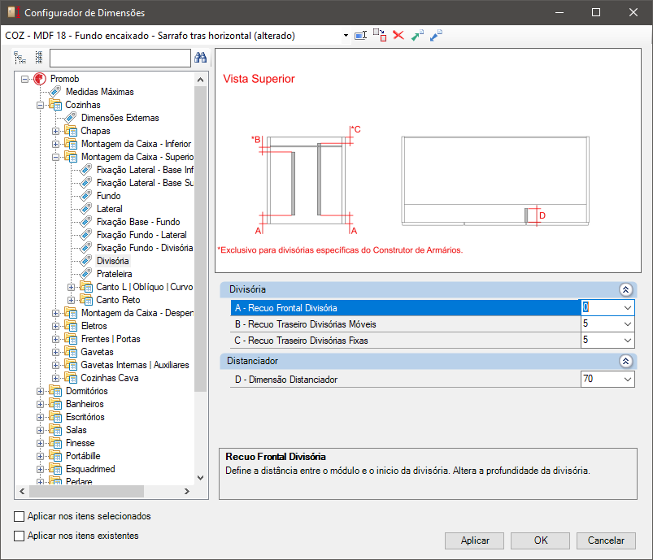Click the duplicate configuration icon
The height and width of the screenshot is (560, 653).
tap(380, 36)
